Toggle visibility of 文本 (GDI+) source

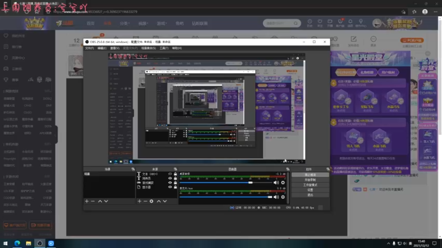pos(170,174)
